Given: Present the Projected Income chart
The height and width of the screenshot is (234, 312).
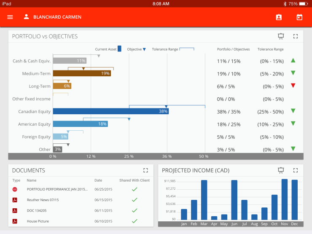Looking at the screenshot, I should tap(281, 170).
